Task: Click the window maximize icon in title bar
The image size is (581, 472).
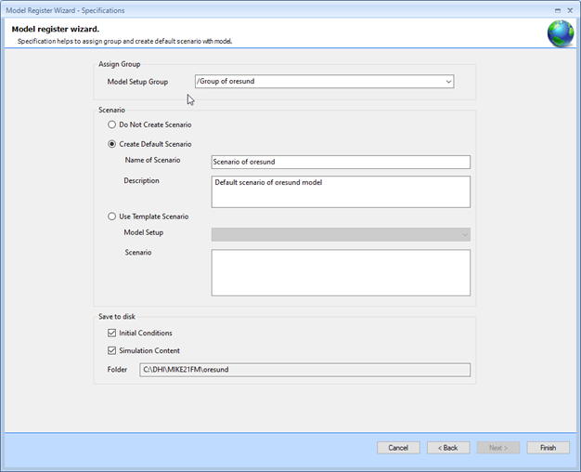Action: pos(558,10)
